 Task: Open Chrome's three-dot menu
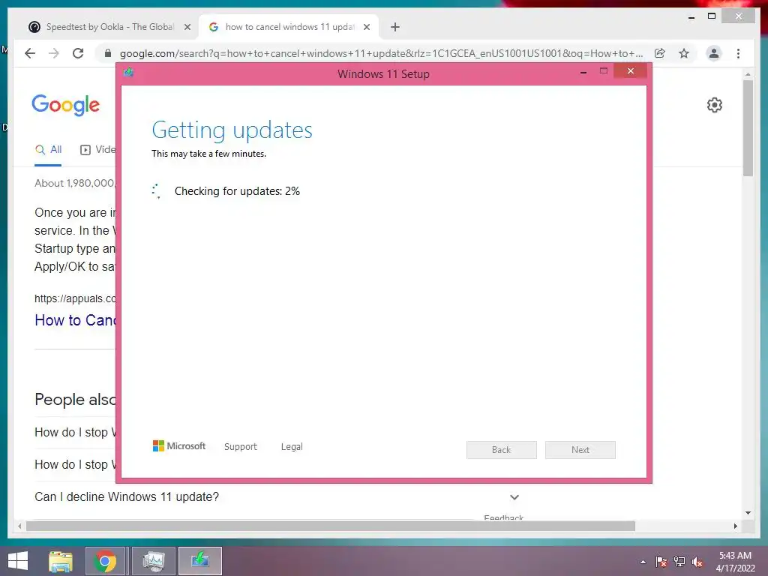click(738, 53)
